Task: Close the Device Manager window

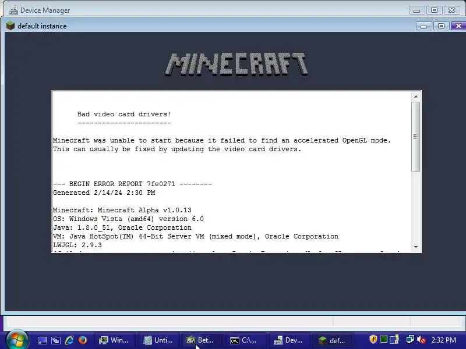Action: click(452, 10)
